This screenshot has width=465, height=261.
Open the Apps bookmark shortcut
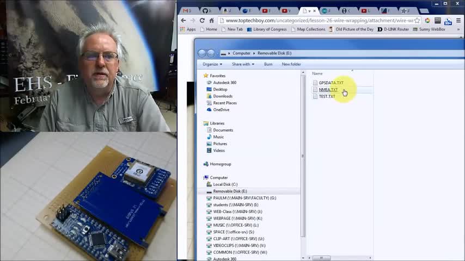[x=188, y=29]
